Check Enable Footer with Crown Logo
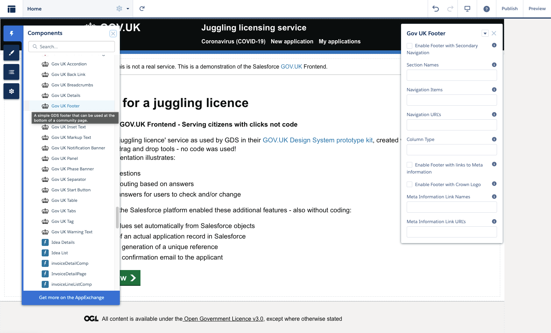Viewport: 551px width, 333px height. (409, 184)
